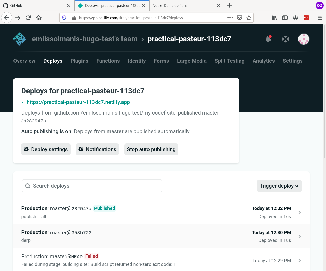Click the Notifications button
326x271 pixels.
(97, 149)
